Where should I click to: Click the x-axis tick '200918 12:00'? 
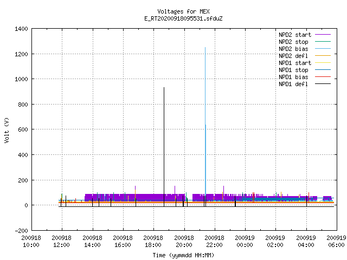click(x=61, y=242)
